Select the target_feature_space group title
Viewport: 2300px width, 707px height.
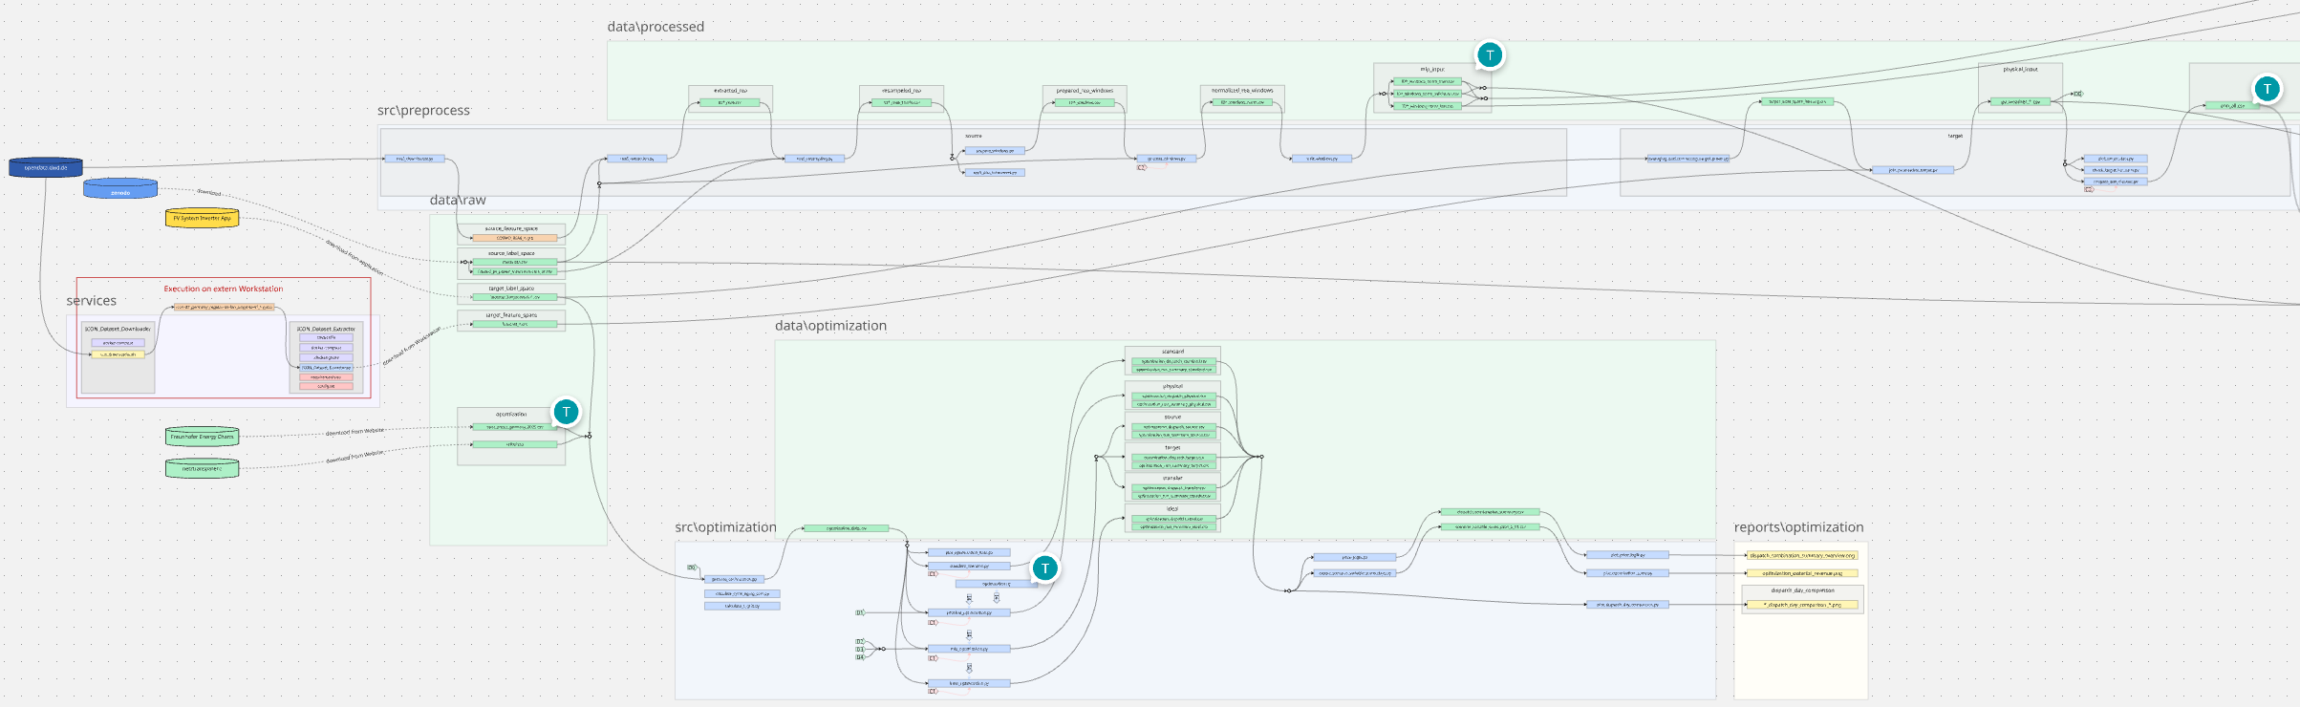pyautogui.click(x=511, y=314)
